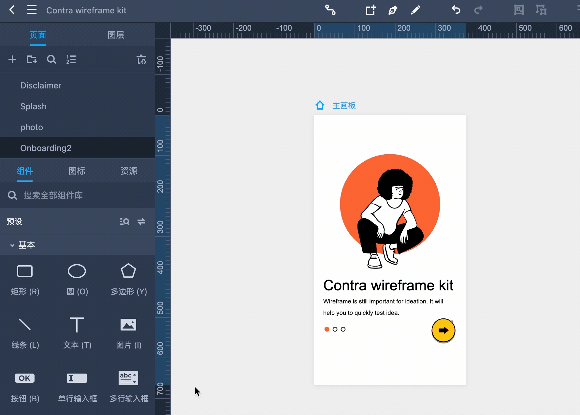This screenshot has height=415, width=580.
Task: Open the 组件 tab
Action: pos(25,171)
